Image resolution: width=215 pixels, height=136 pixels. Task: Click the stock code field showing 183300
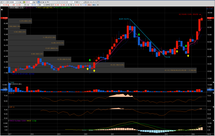[12, 2]
